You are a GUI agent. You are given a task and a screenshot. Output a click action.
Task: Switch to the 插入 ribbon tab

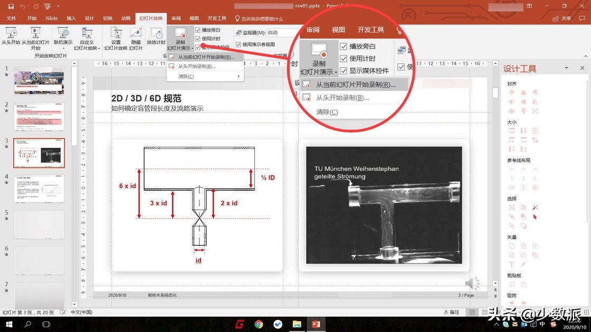(x=71, y=18)
